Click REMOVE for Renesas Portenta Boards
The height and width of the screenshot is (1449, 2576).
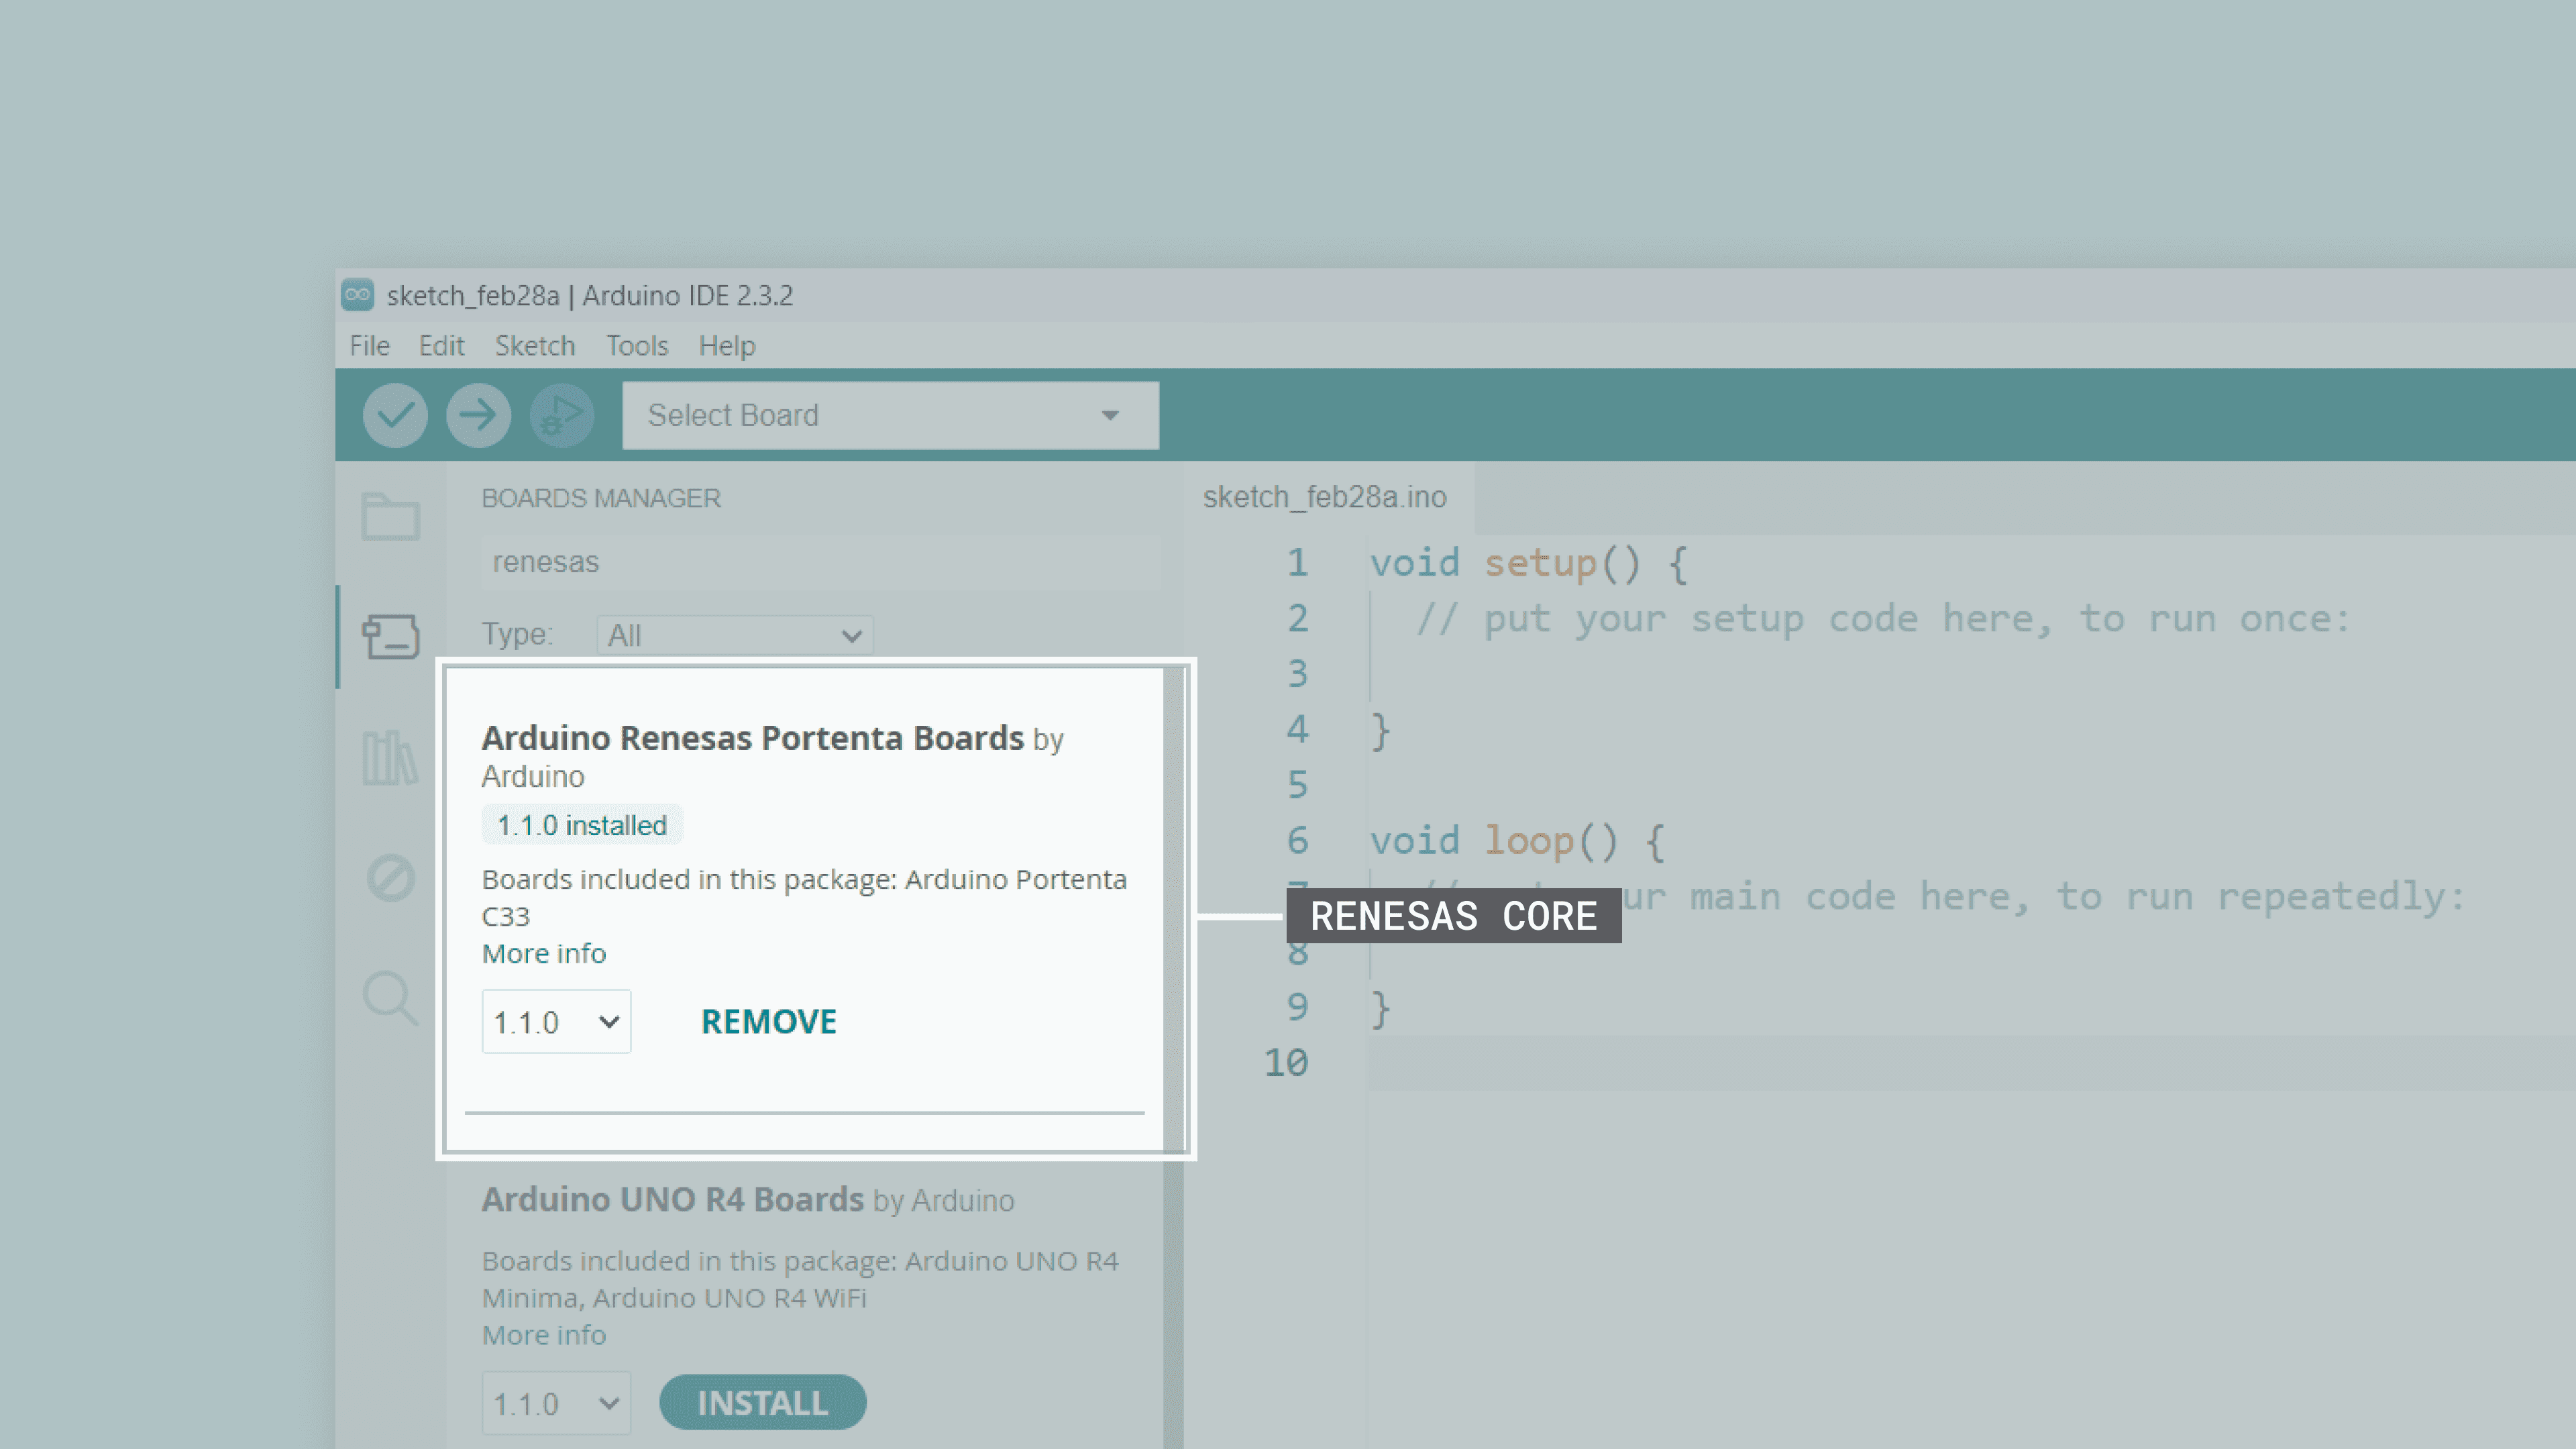(x=768, y=1021)
